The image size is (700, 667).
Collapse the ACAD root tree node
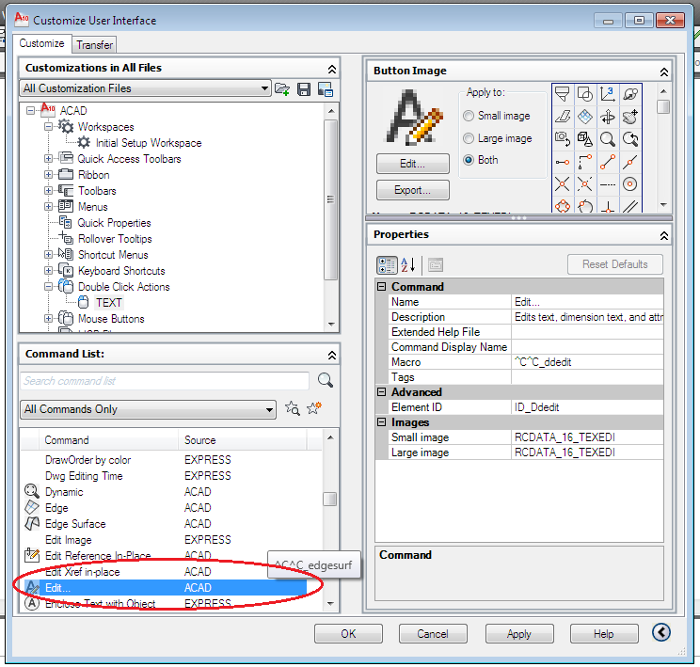30,110
